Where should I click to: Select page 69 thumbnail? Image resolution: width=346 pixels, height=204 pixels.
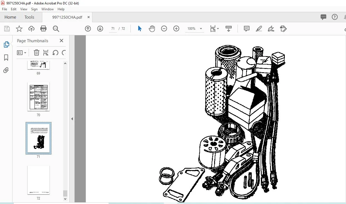pyautogui.click(x=38, y=65)
